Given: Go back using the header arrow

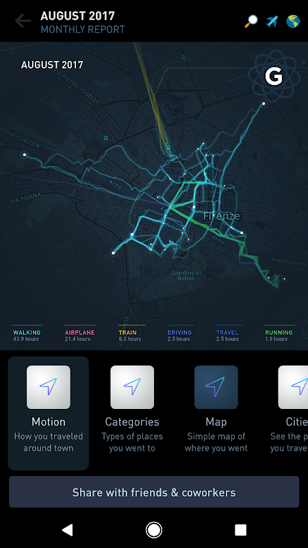Looking at the screenshot, I should point(23,21).
